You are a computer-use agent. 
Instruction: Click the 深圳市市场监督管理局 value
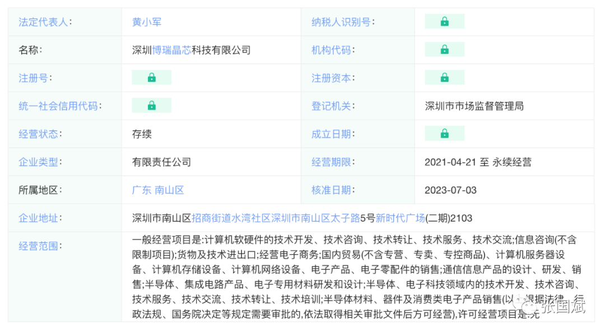[474, 106]
